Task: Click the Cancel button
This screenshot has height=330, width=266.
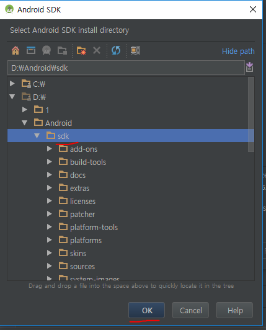Action: click(190, 310)
